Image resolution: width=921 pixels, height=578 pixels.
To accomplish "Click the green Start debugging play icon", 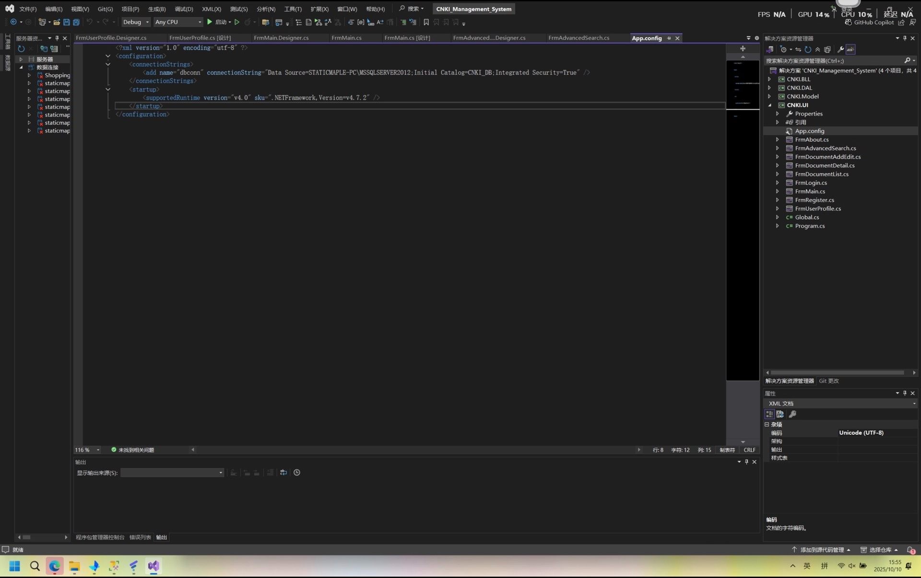I will (210, 22).
